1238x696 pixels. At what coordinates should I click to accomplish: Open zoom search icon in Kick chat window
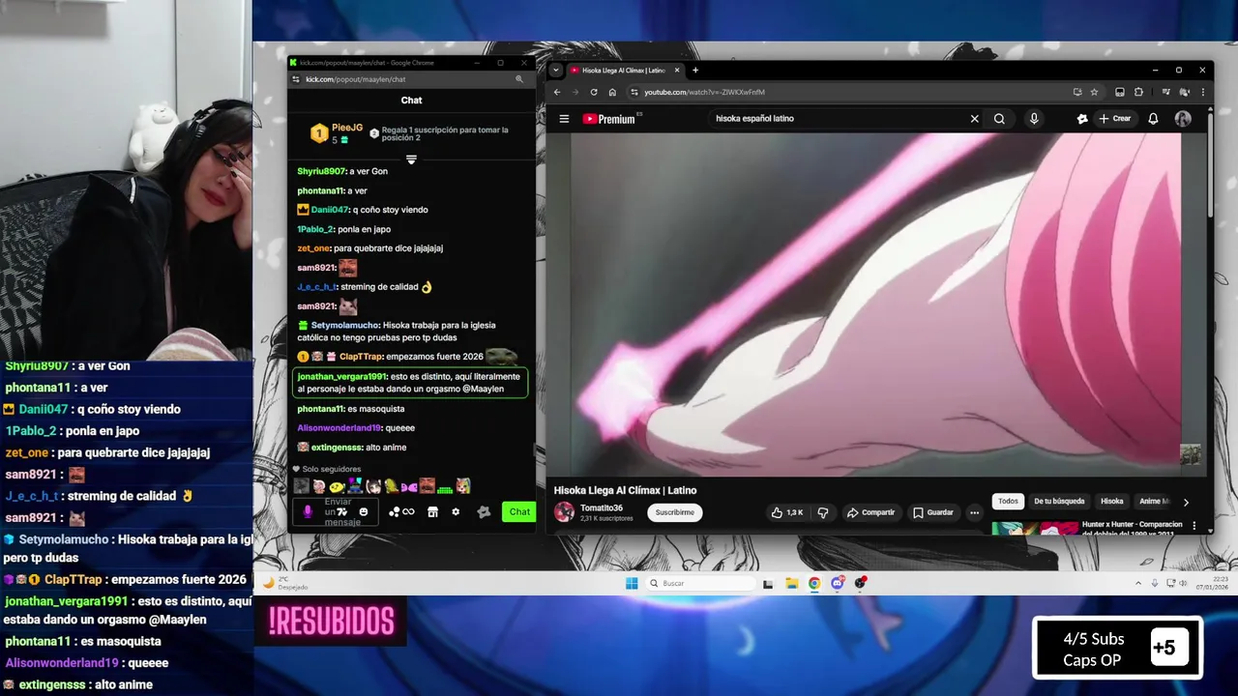519,79
